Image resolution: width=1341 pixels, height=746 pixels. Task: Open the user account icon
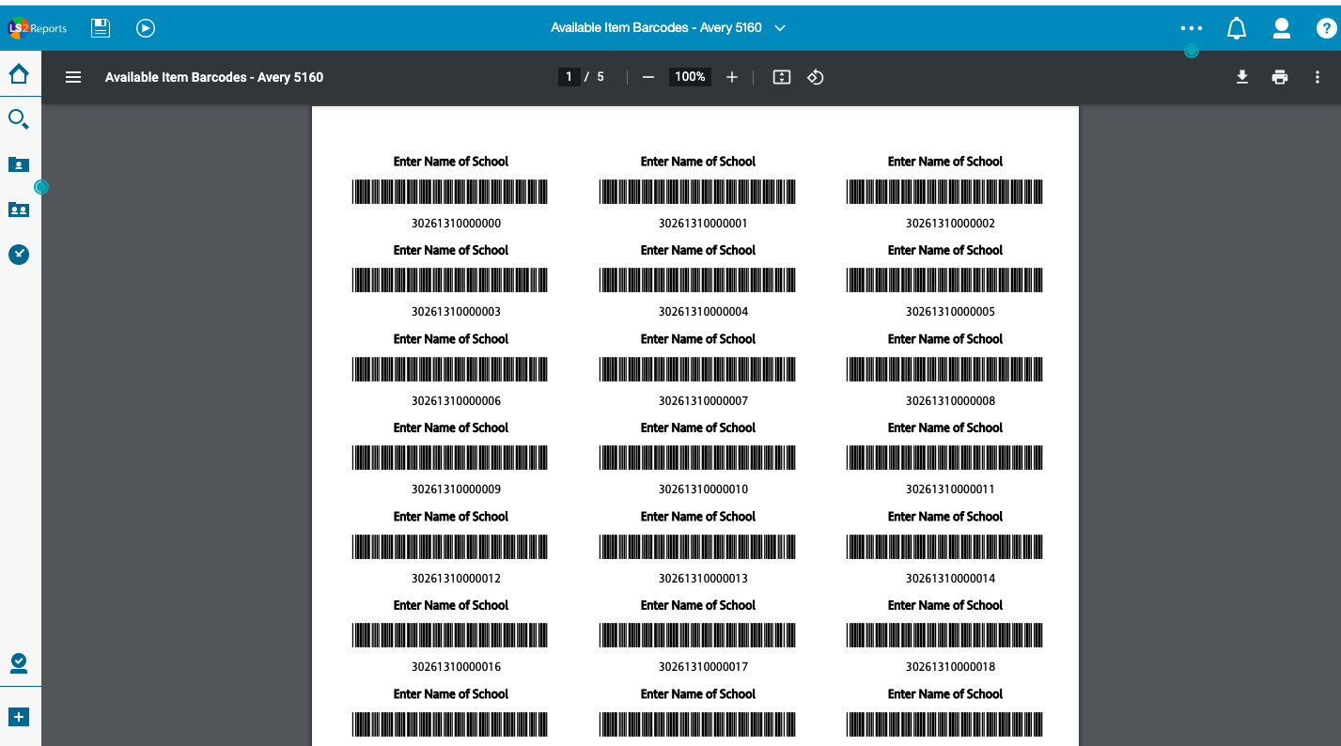pyautogui.click(x=1282, y=28)
